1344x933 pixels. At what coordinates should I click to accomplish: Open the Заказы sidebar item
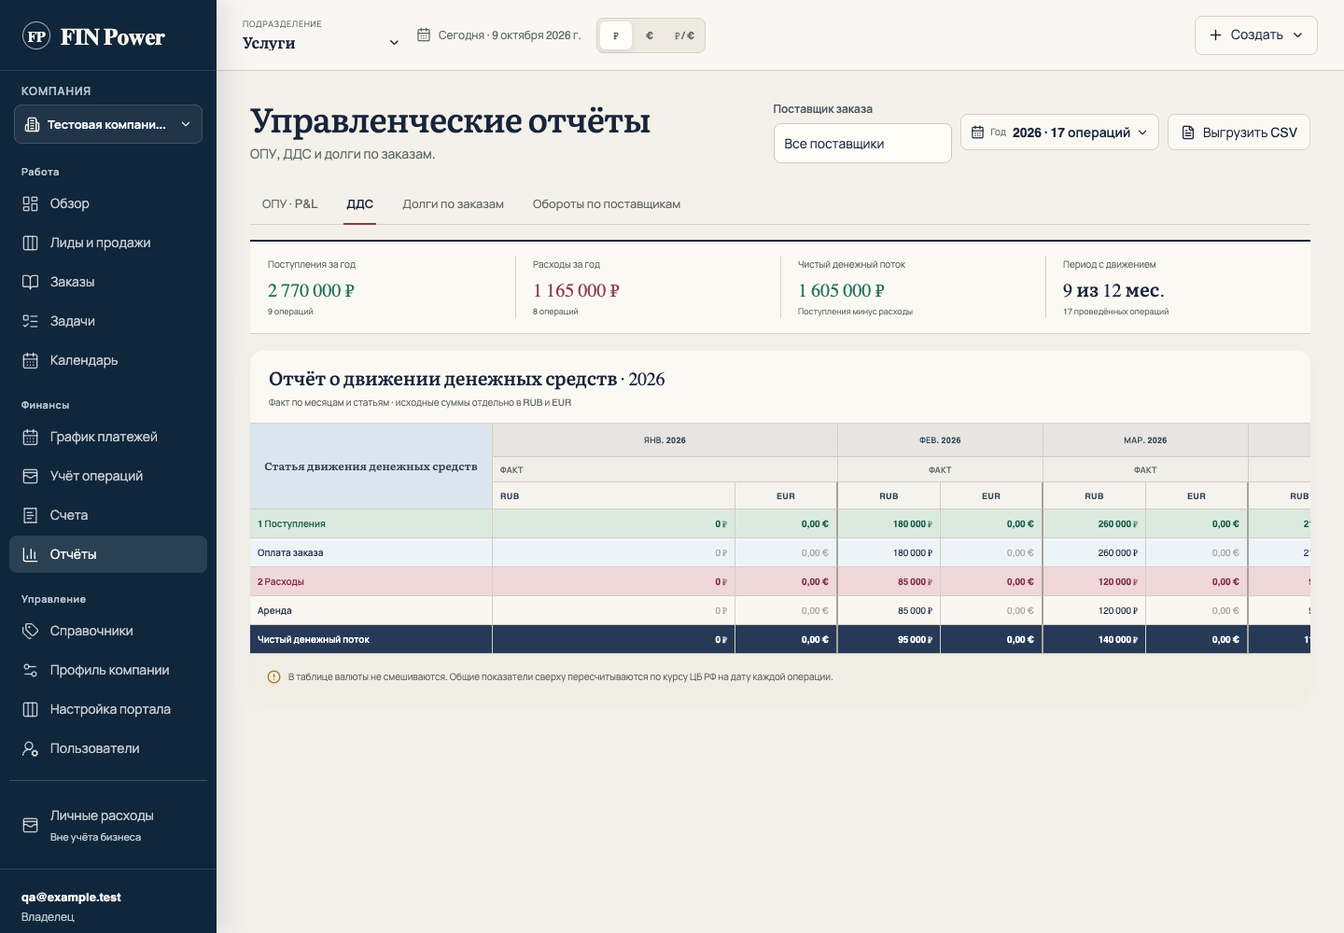(108, 282)
